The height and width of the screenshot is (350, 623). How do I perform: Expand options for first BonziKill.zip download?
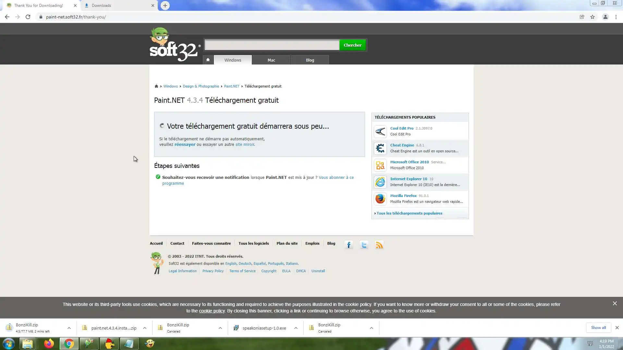[69, 328]
